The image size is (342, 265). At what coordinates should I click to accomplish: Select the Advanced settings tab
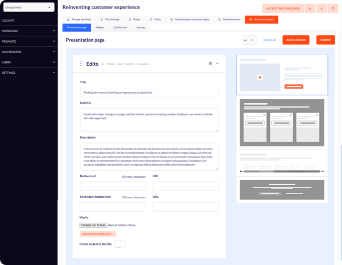click(262, 20)
